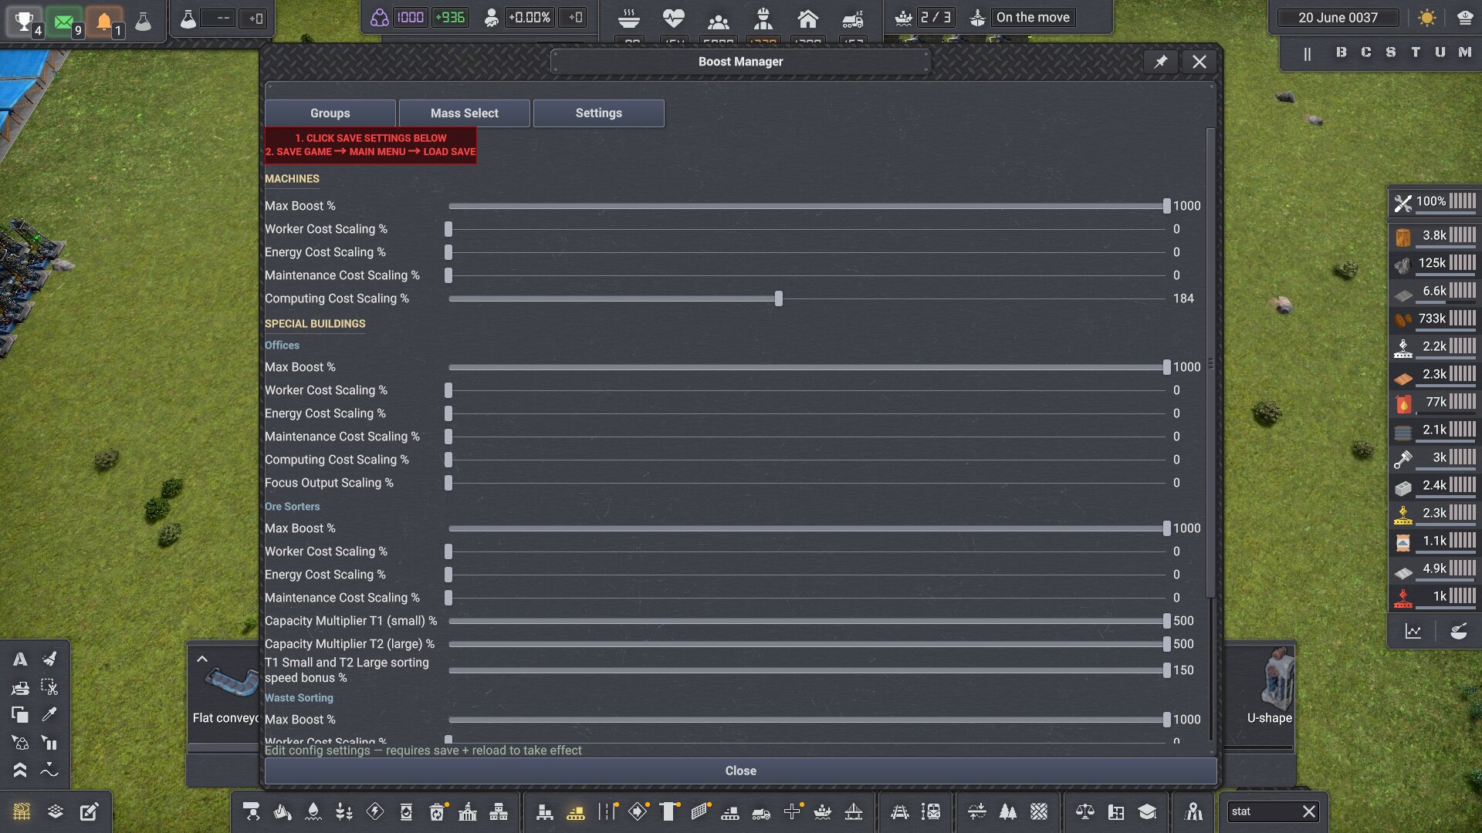This screenshot has height=833, width=1482.
Task: Select the eyedropper copy tool
Action: (49, 714)
